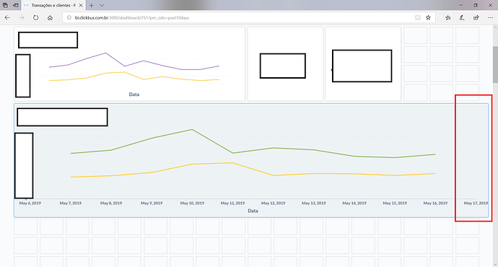Open the share page icon
This screenshot has width=498, height=267.
tap(476, 18)
